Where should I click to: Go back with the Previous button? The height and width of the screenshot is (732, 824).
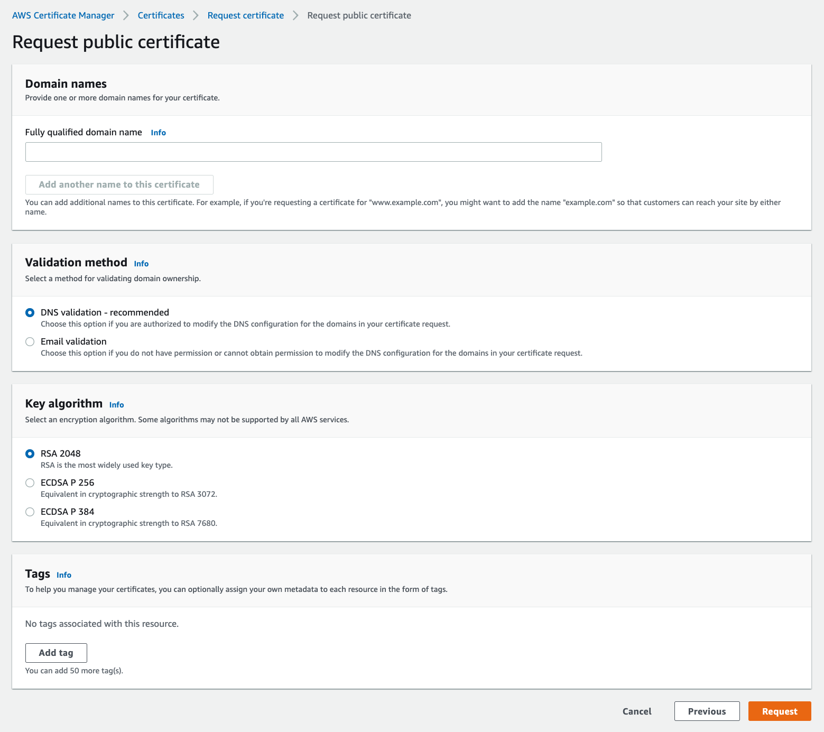point(707,711)
